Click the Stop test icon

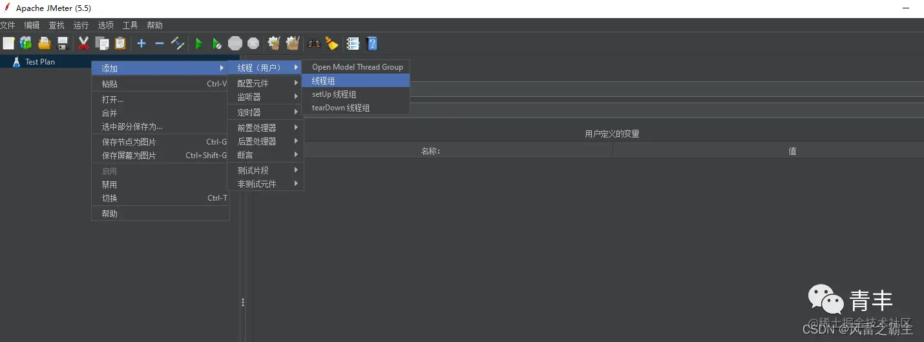click(x=235, y=43)
